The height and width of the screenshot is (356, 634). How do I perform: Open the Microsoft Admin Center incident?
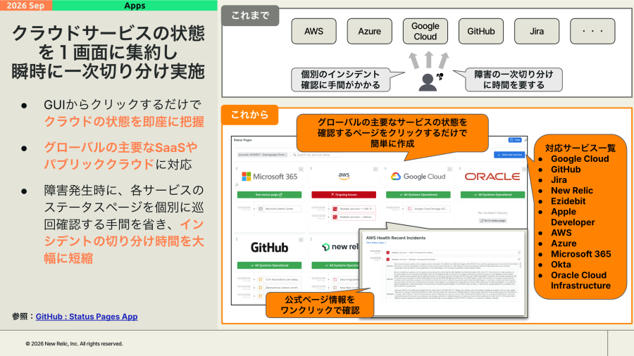(x=280, y=209)
